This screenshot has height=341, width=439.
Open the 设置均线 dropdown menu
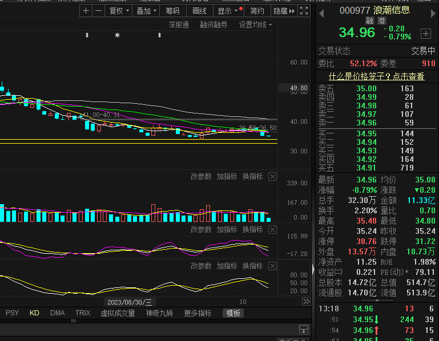[255, 25]
